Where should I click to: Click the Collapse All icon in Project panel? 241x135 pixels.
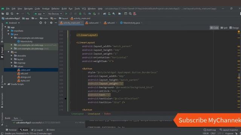(45, 23)
